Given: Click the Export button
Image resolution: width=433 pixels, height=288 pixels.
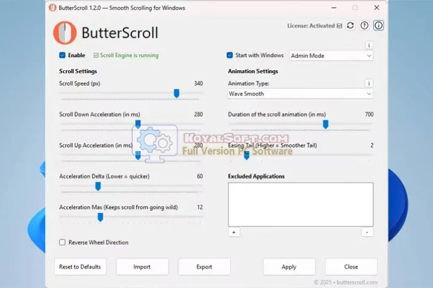Looking at the screenshot, I should [x=204, y=267].
